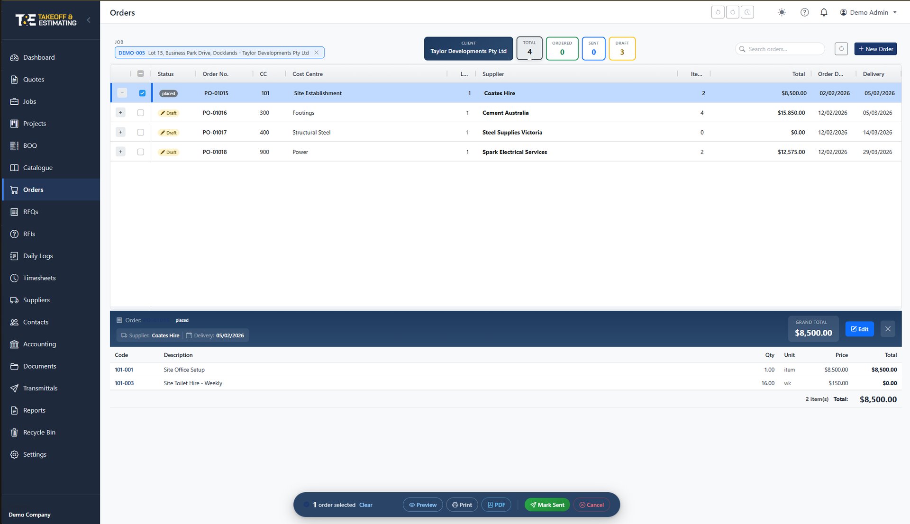Go to Suppliers in the sidebar
Screen dimensions: 910x524
50,300
